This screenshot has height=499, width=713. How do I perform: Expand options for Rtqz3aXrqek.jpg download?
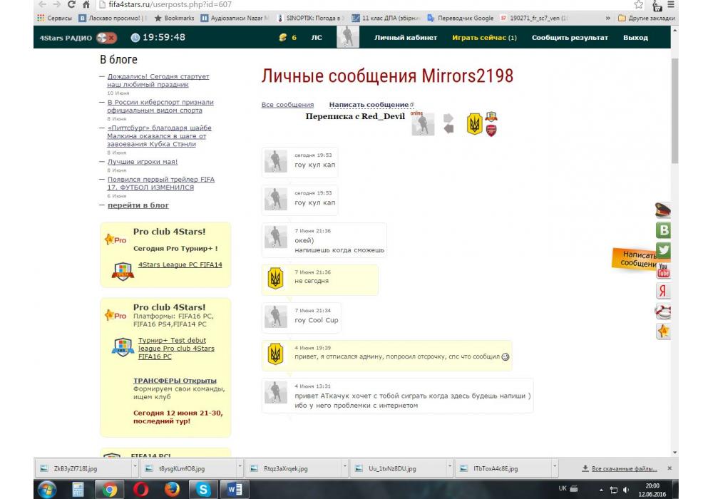pos(344,468)
